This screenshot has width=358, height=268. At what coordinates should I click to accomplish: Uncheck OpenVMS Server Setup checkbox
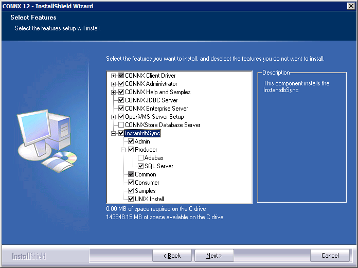tap(121, 117)
